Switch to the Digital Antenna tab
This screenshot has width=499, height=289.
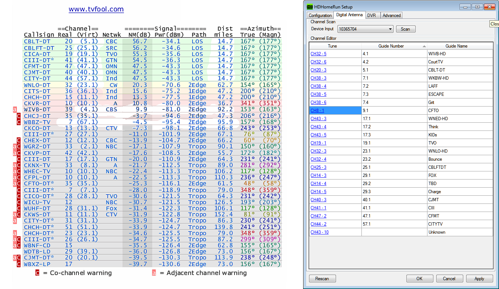349,15
